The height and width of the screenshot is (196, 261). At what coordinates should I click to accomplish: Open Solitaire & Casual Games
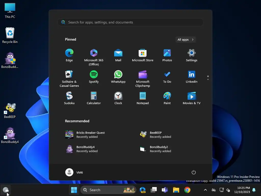pos(69,79)
